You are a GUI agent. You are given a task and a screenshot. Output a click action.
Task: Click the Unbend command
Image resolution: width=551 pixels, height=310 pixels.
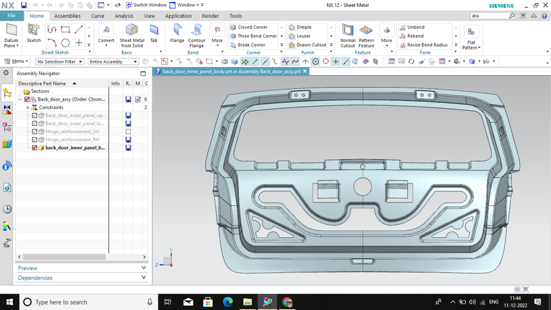[412, 27]
